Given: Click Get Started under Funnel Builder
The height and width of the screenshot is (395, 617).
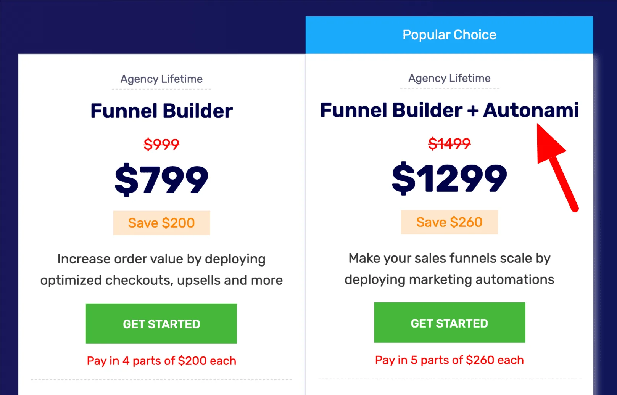Looking at the screenshot, I should tap(161, 324).
